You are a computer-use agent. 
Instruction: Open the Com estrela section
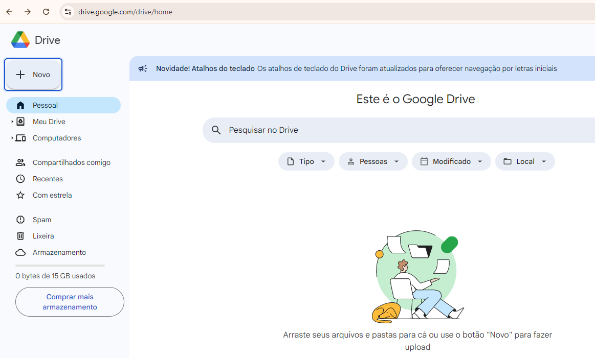[x=52, y=195]
